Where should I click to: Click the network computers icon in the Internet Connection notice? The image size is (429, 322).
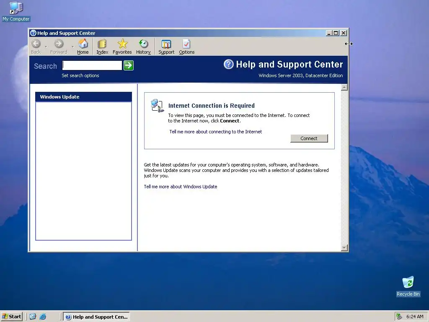158,105
